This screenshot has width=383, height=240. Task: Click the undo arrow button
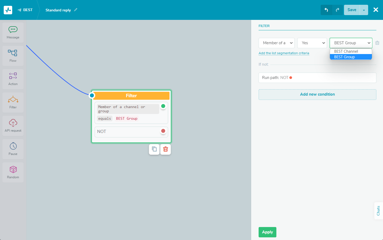326,10
